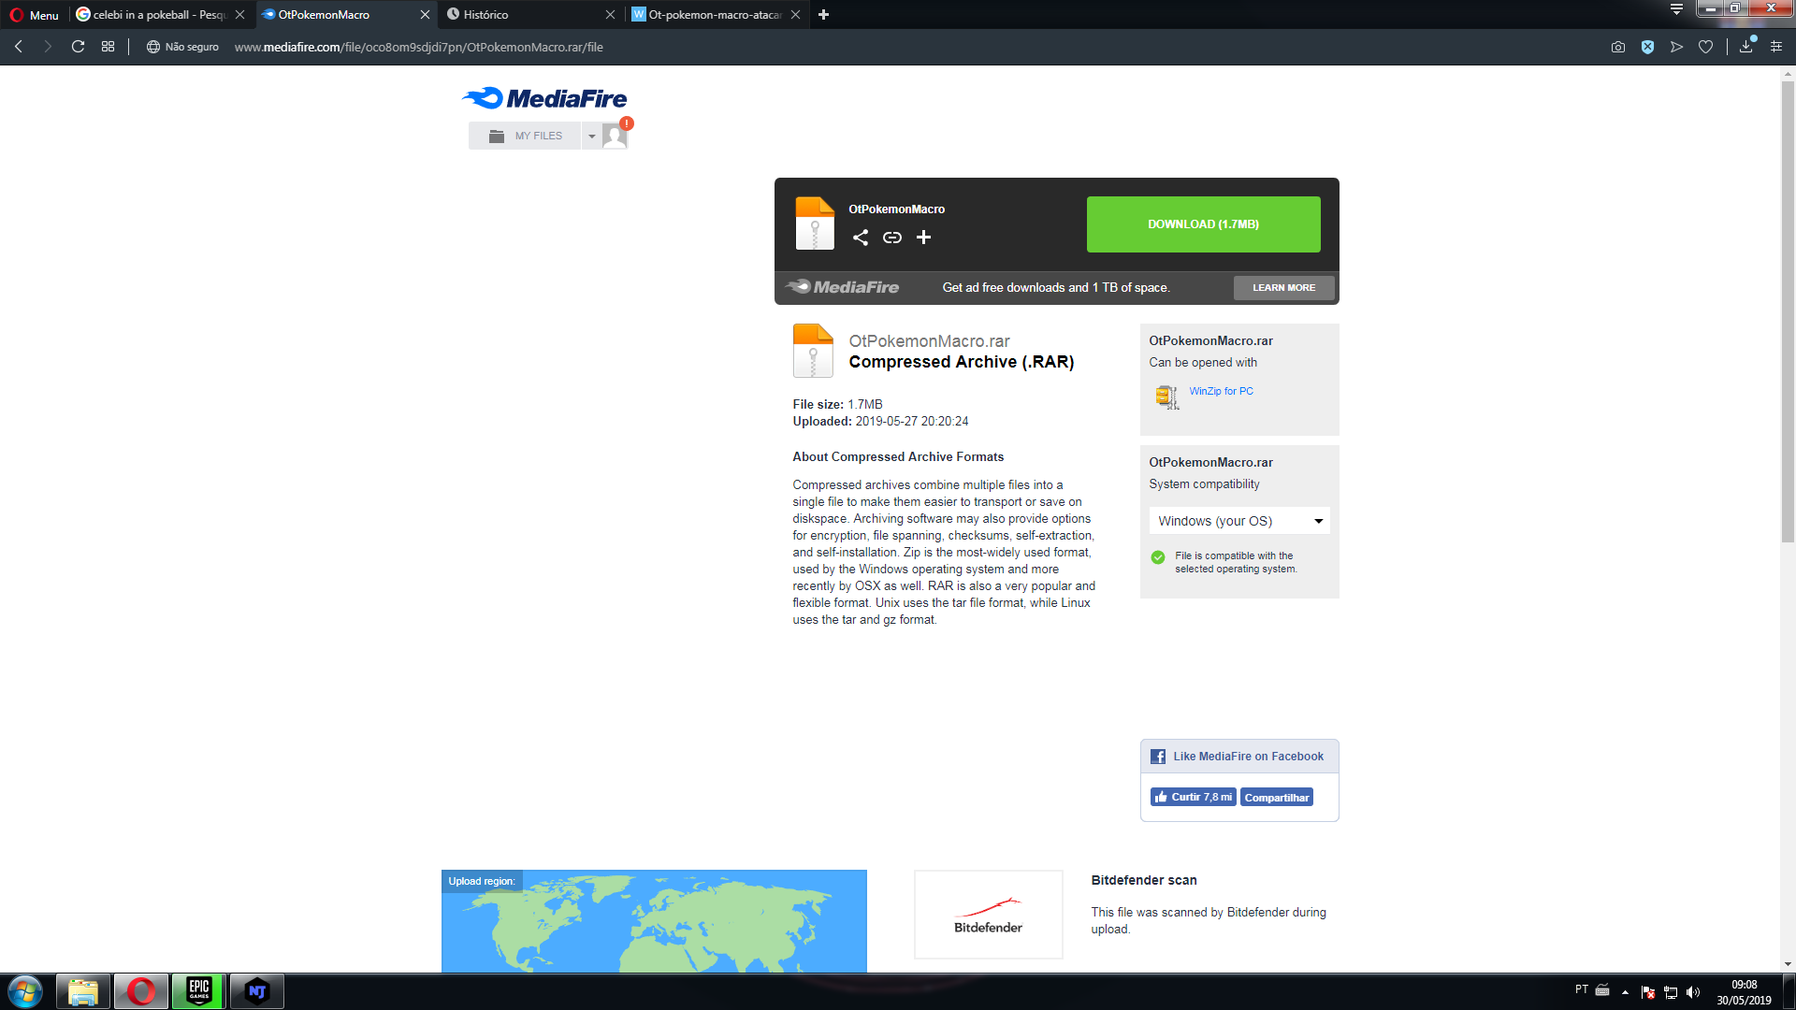This screenshot has width=1796, height=1010.
Task: Open the Opera Menu button
Action: 35,15
